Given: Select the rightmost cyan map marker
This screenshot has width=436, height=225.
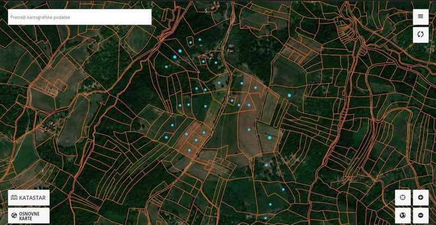Looking at the screenshot, I should (289, 95).
